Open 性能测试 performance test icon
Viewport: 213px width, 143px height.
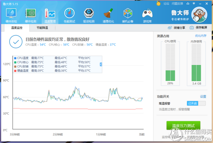pyautogui.click(x=70, y=15)
